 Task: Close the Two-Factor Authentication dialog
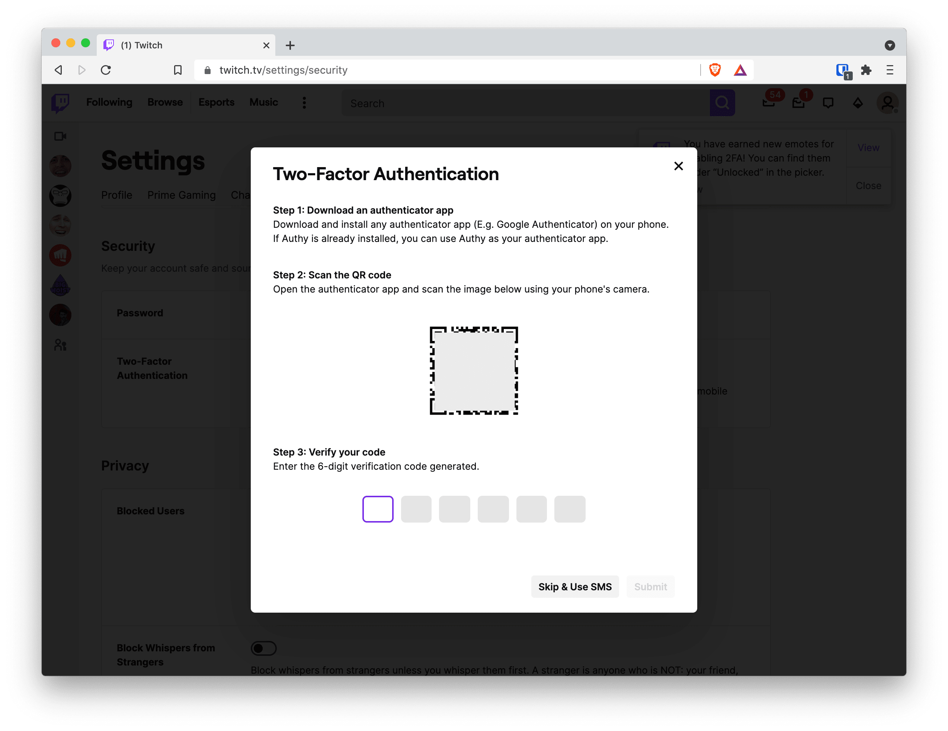click(679, 166)
